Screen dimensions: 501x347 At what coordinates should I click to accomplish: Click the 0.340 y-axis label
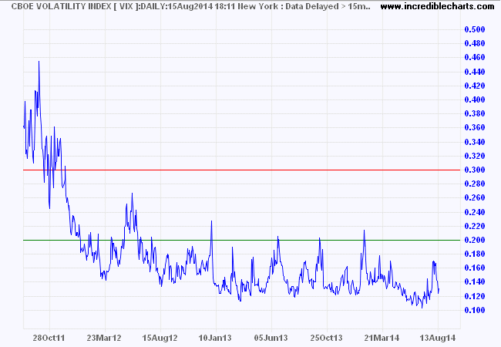point(475,142)
